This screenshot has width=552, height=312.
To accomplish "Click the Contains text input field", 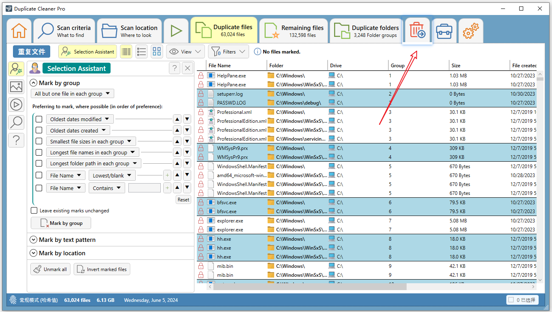I will (145, 188).
